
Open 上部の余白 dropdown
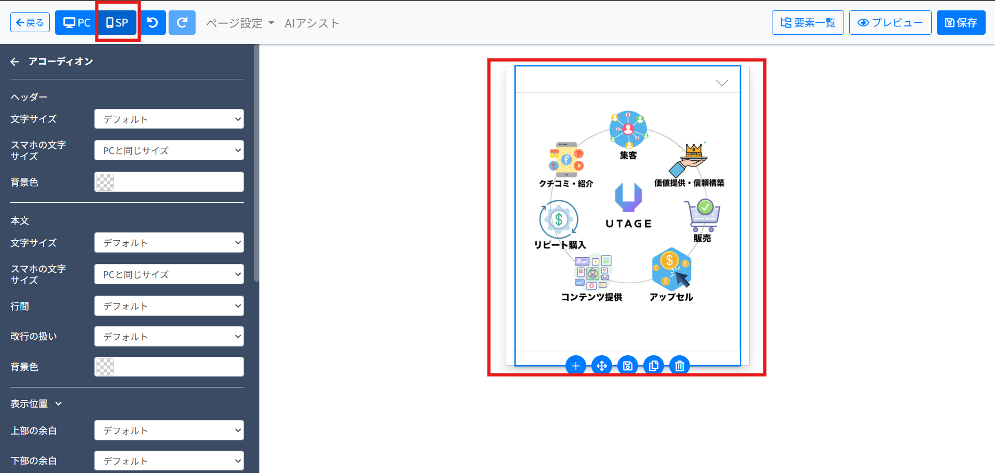click(x=169, y=430)
